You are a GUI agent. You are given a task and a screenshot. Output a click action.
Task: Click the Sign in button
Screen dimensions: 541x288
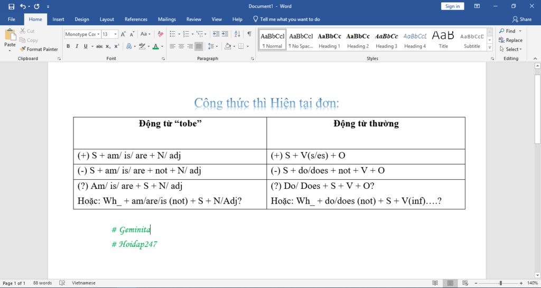point(452,6)
